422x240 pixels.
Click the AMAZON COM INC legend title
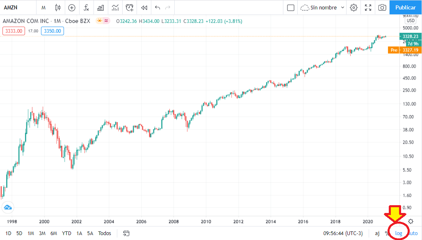(26, 21)
